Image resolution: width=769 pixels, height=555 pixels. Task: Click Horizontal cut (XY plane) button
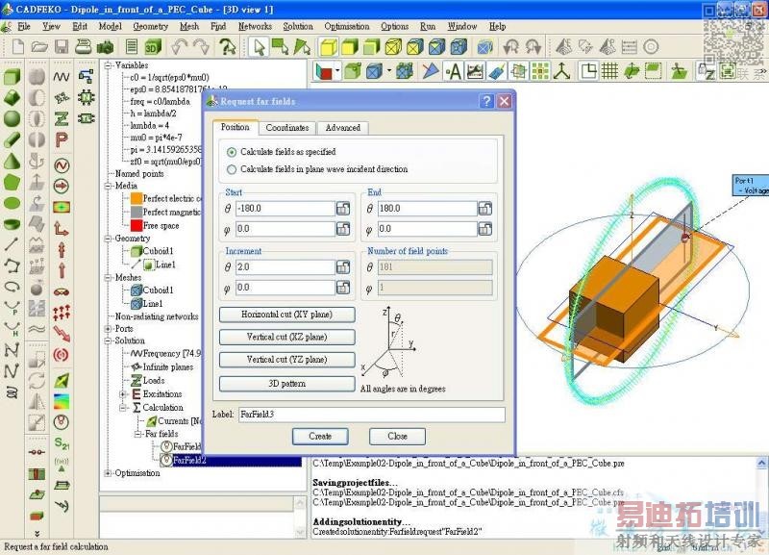pos(286,315)
